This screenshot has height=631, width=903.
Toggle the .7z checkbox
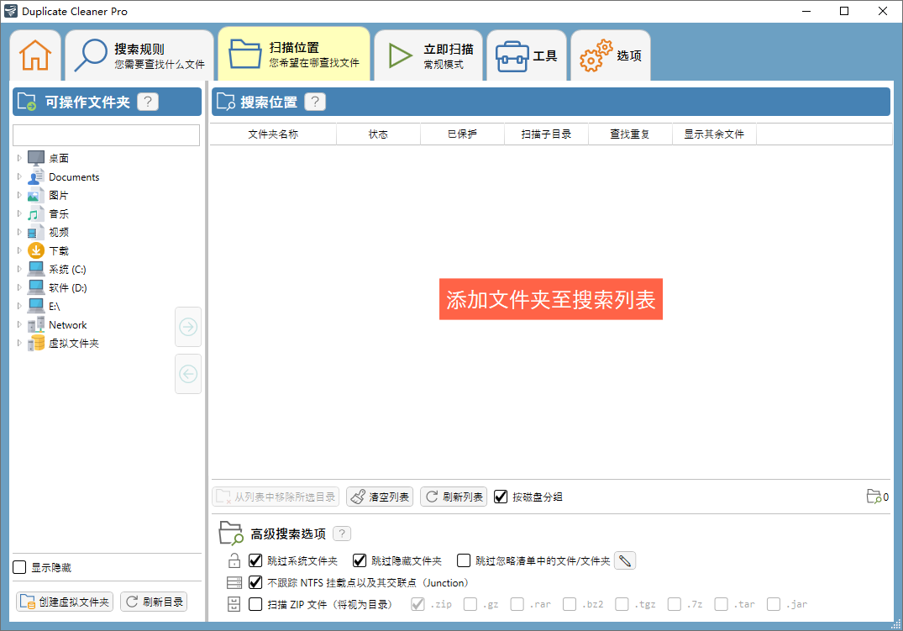tap(675, 604)
